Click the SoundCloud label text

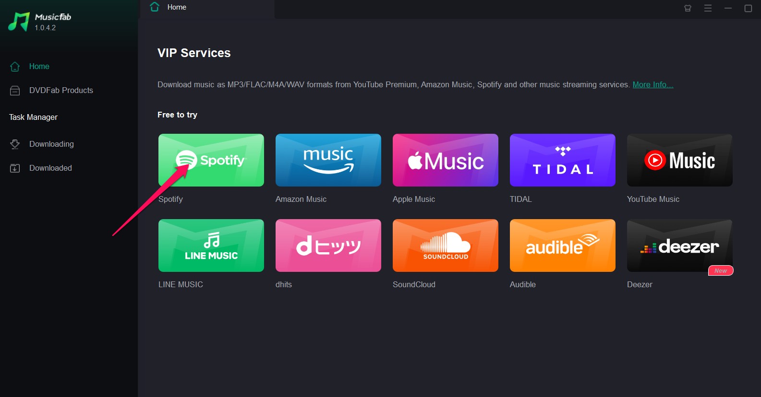tap(414, 284)
